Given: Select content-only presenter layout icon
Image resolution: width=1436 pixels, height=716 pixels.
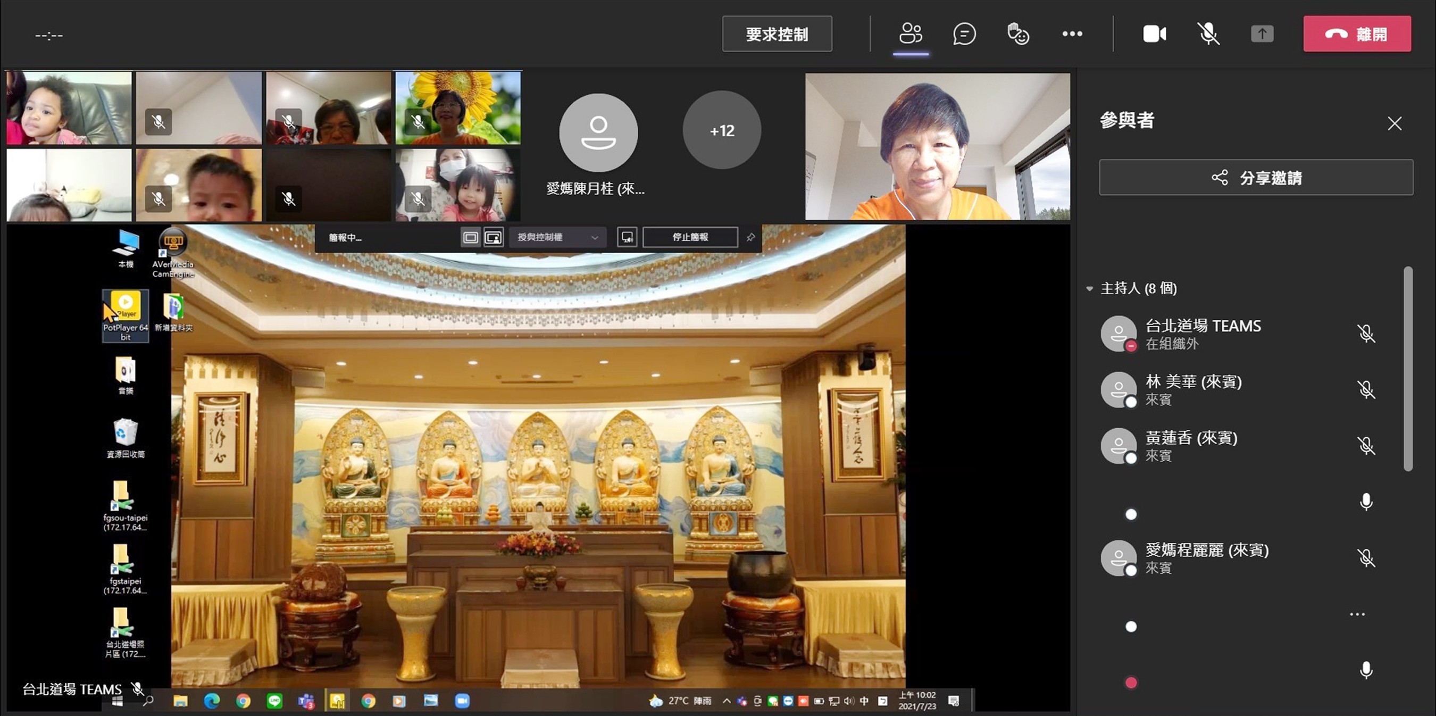Looking at the screenshot, I should click(471, 238).
